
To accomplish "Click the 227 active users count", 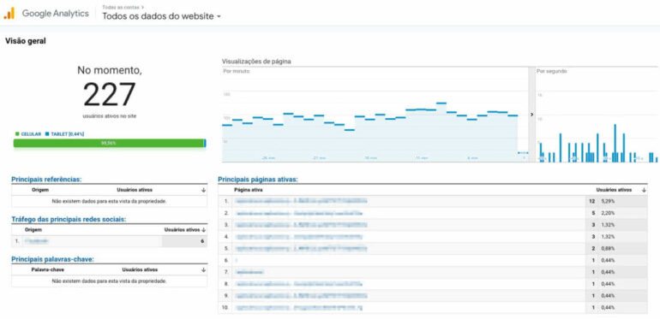I will point(110,94).
